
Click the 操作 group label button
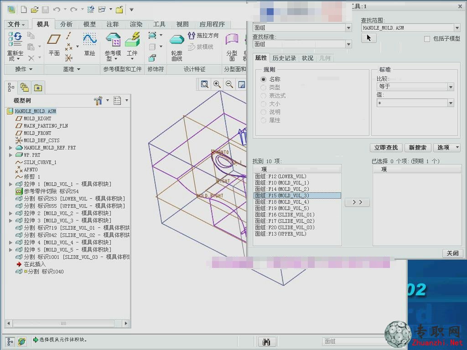pyautogui.click(x=24, y=69)
